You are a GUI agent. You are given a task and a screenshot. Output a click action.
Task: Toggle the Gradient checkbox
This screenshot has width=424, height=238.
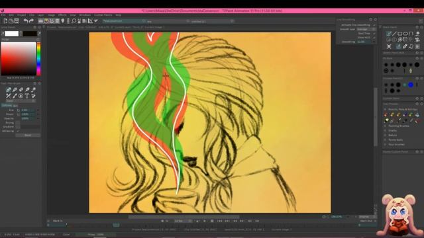click(x=18, y=126)
